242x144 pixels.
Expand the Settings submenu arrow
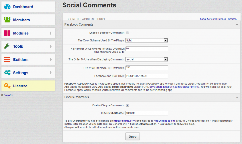click(51, 73)
